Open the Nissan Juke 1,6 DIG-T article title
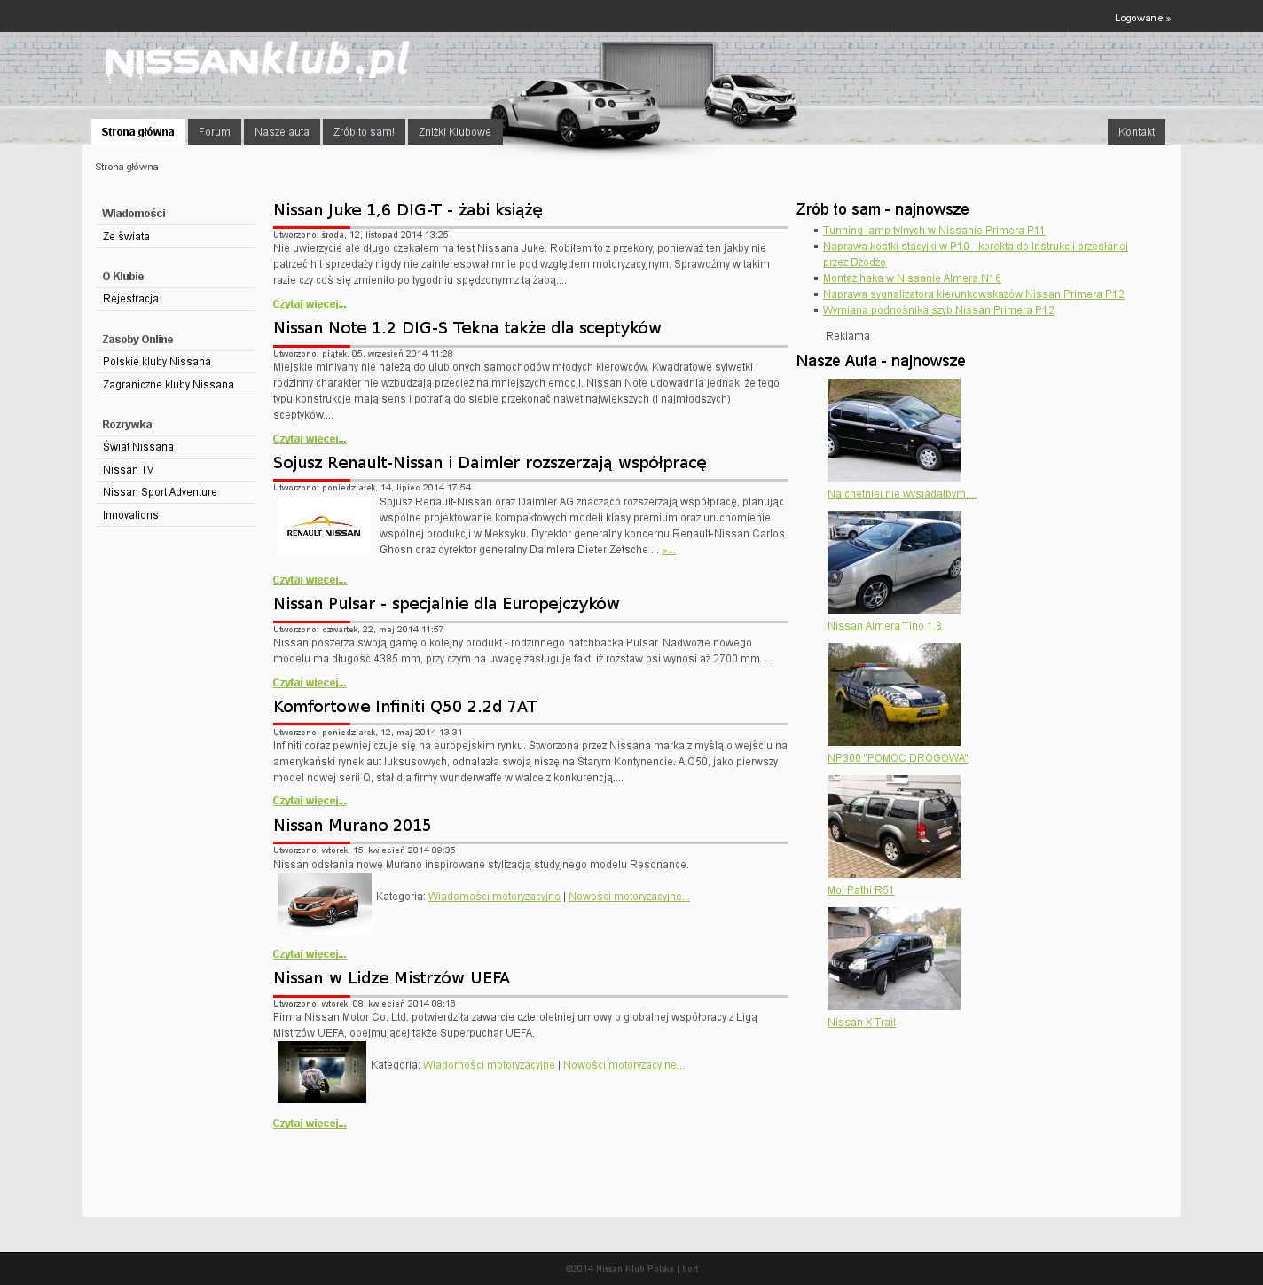 [408, 210]
